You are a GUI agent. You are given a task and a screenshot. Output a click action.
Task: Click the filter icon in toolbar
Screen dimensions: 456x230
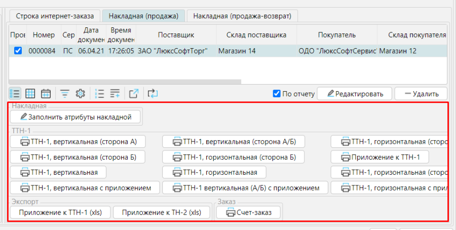coord(65,93)
